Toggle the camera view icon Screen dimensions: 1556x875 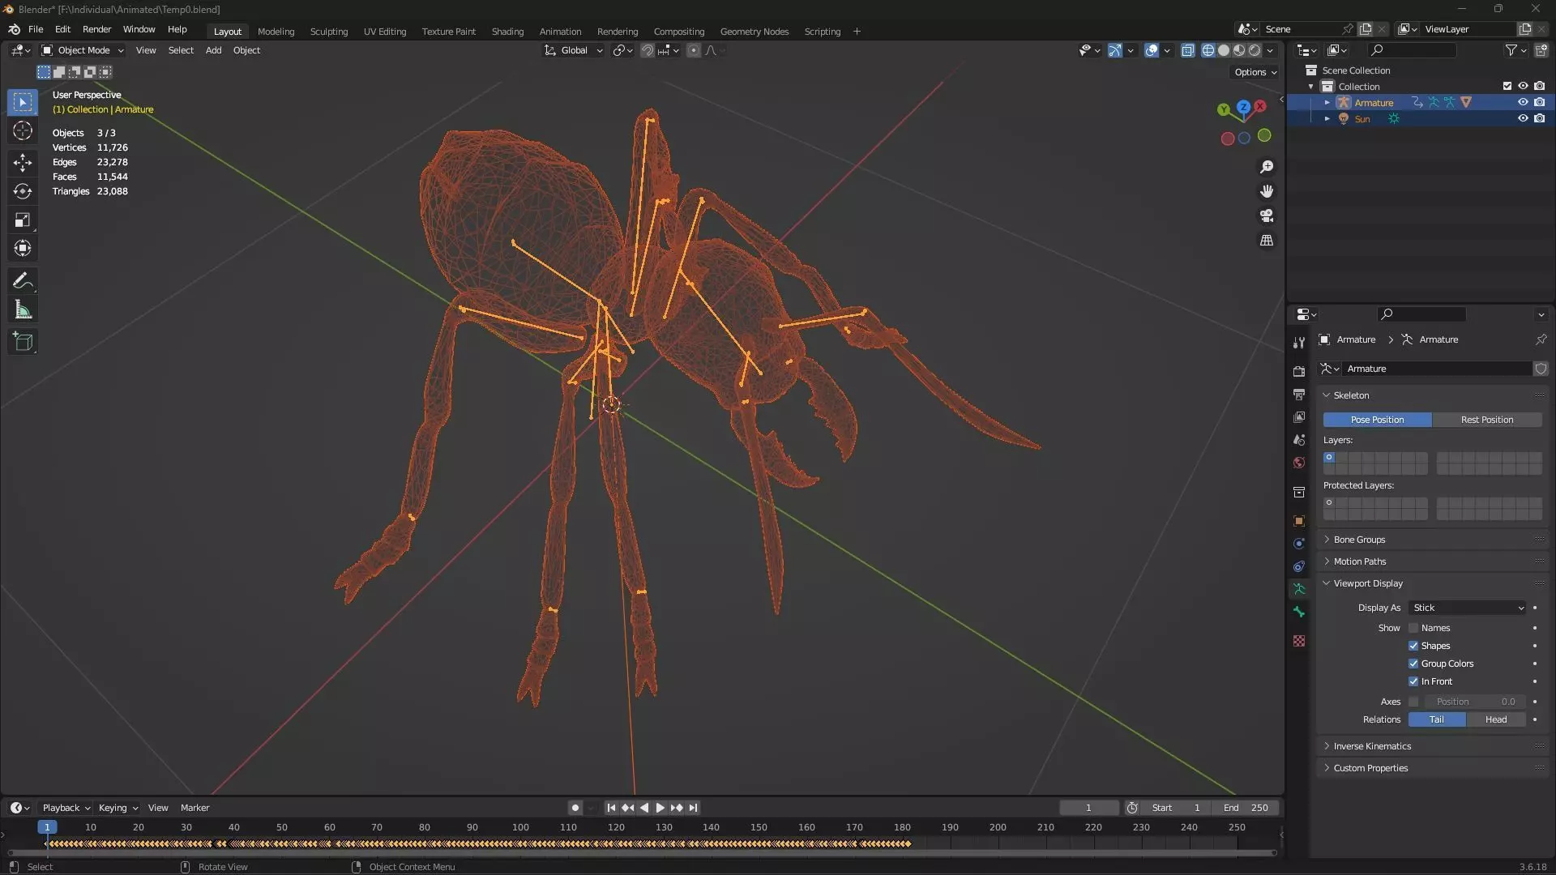[x=1267, y=216]
